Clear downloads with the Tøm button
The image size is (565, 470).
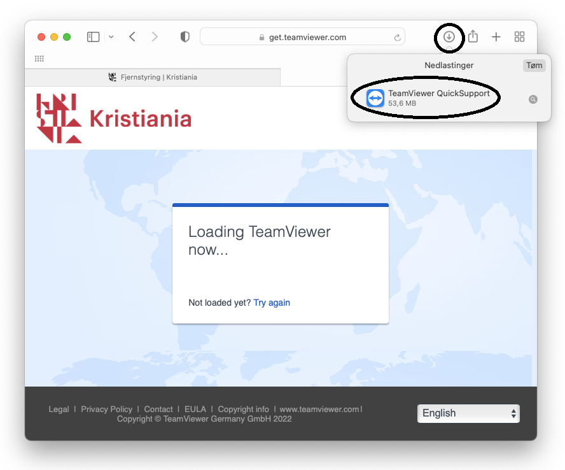(x=534, y=66)
